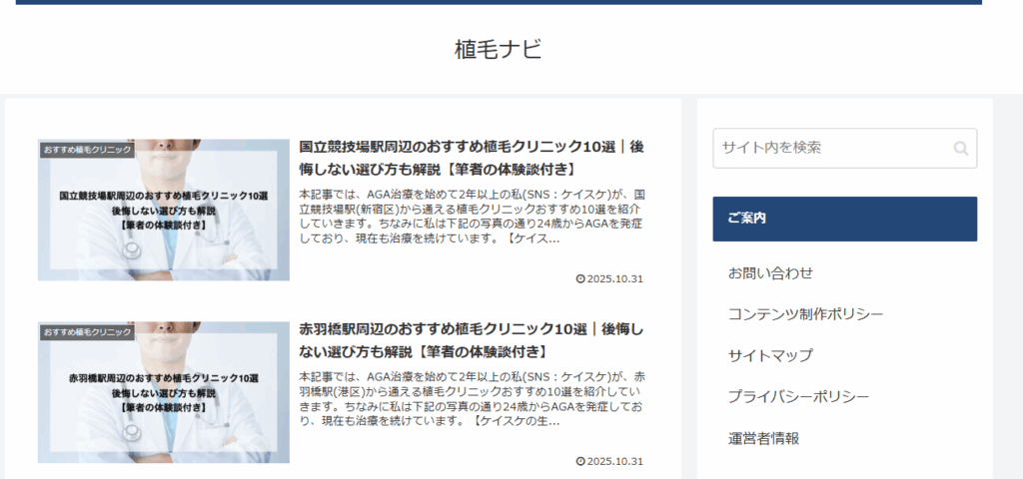Focus the サイト内を検索 search field
Image resolution: width=1023 pixels, height=479 pixels.
pos(831,148)
